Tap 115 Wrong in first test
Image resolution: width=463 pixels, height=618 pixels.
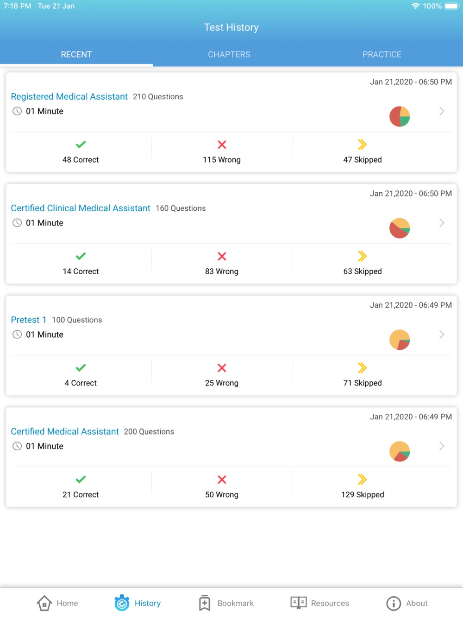222,159
